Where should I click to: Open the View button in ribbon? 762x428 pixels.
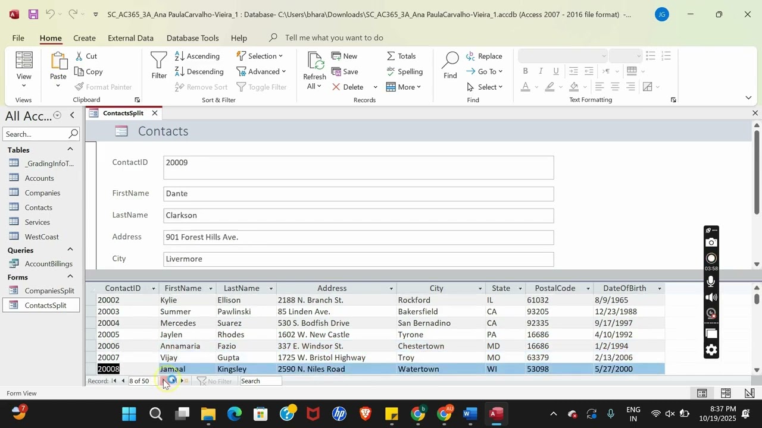[x=24, y=70]
